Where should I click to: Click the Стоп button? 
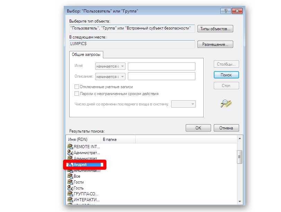pos(226,86)
